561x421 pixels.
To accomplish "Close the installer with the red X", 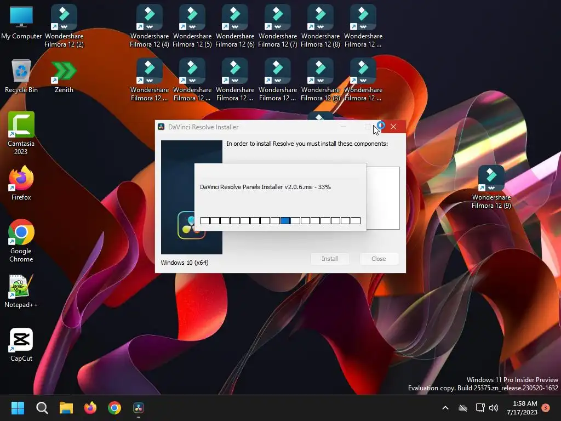I will point(393,127).
